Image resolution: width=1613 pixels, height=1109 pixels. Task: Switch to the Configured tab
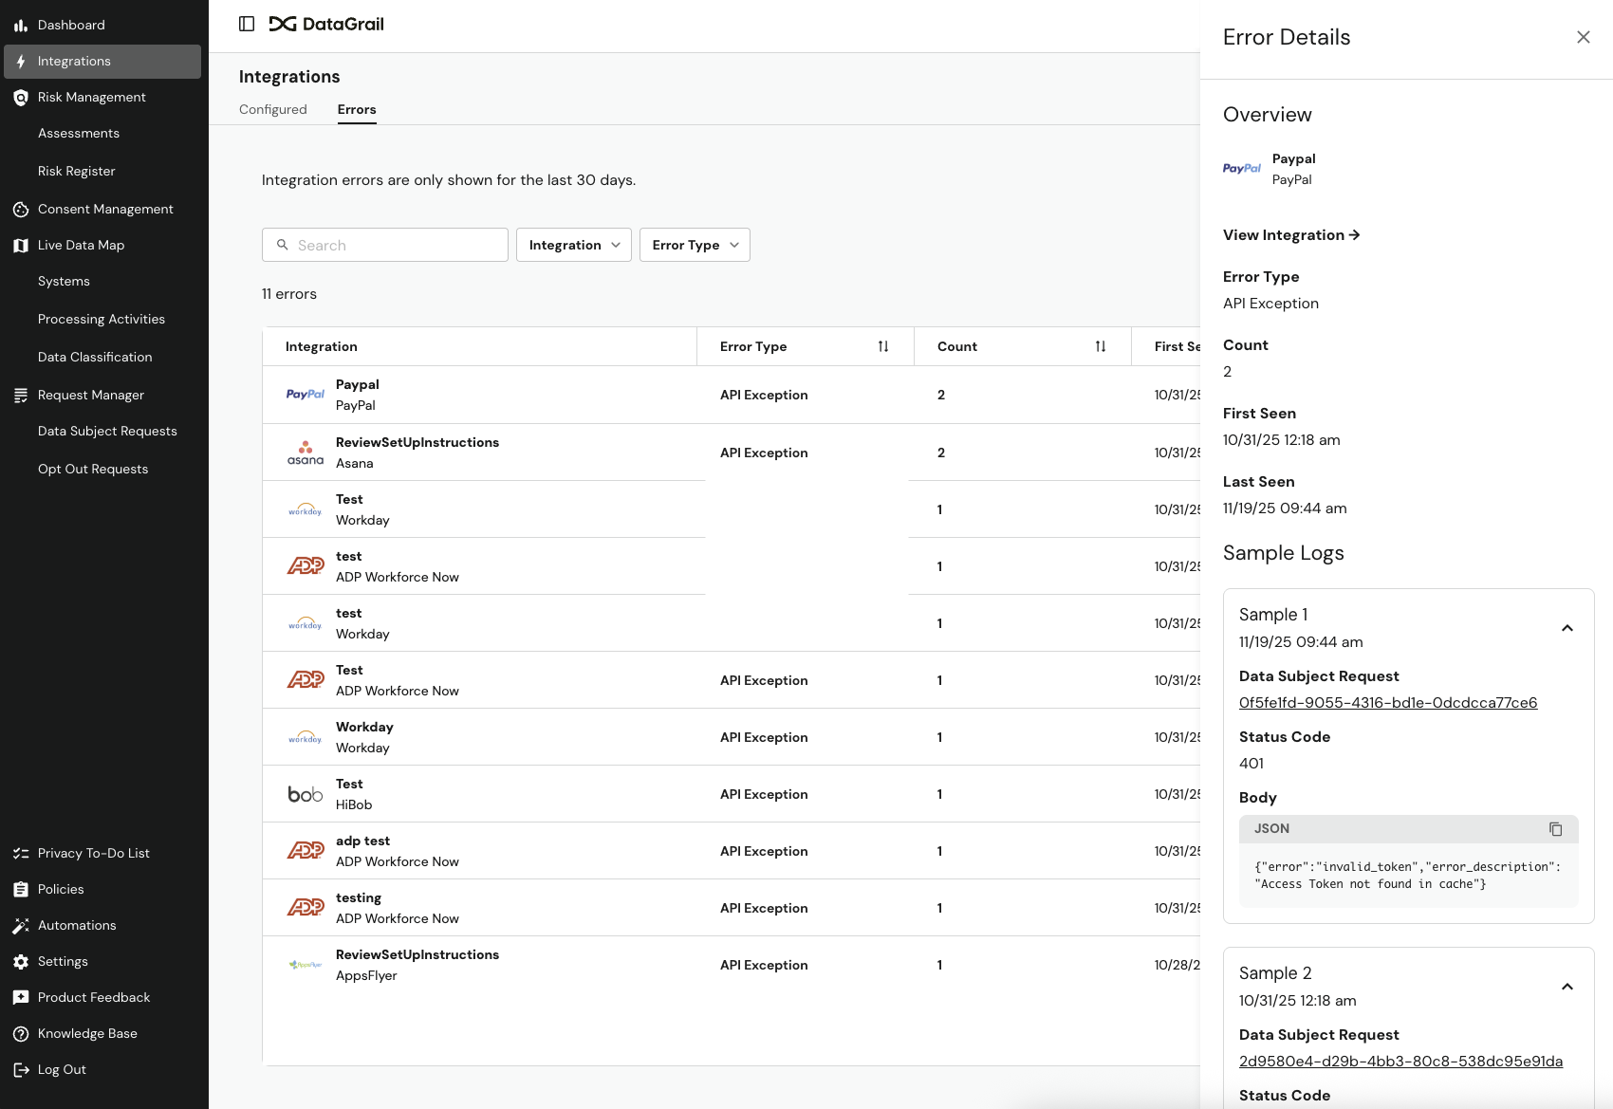pyautogui.click(x=273, y=109)
